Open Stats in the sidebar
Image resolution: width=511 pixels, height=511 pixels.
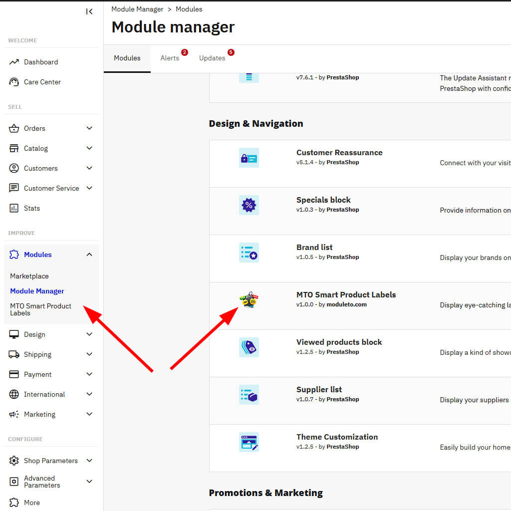(31, 208)
